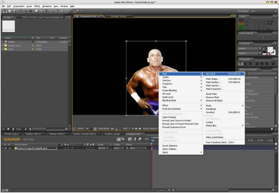
Task: Switch to the Render Queue tab
Action: (x=11, y=134)
